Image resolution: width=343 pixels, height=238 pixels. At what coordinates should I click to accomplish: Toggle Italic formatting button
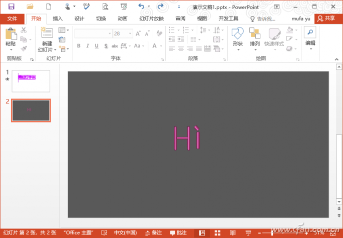click(88, 46)
